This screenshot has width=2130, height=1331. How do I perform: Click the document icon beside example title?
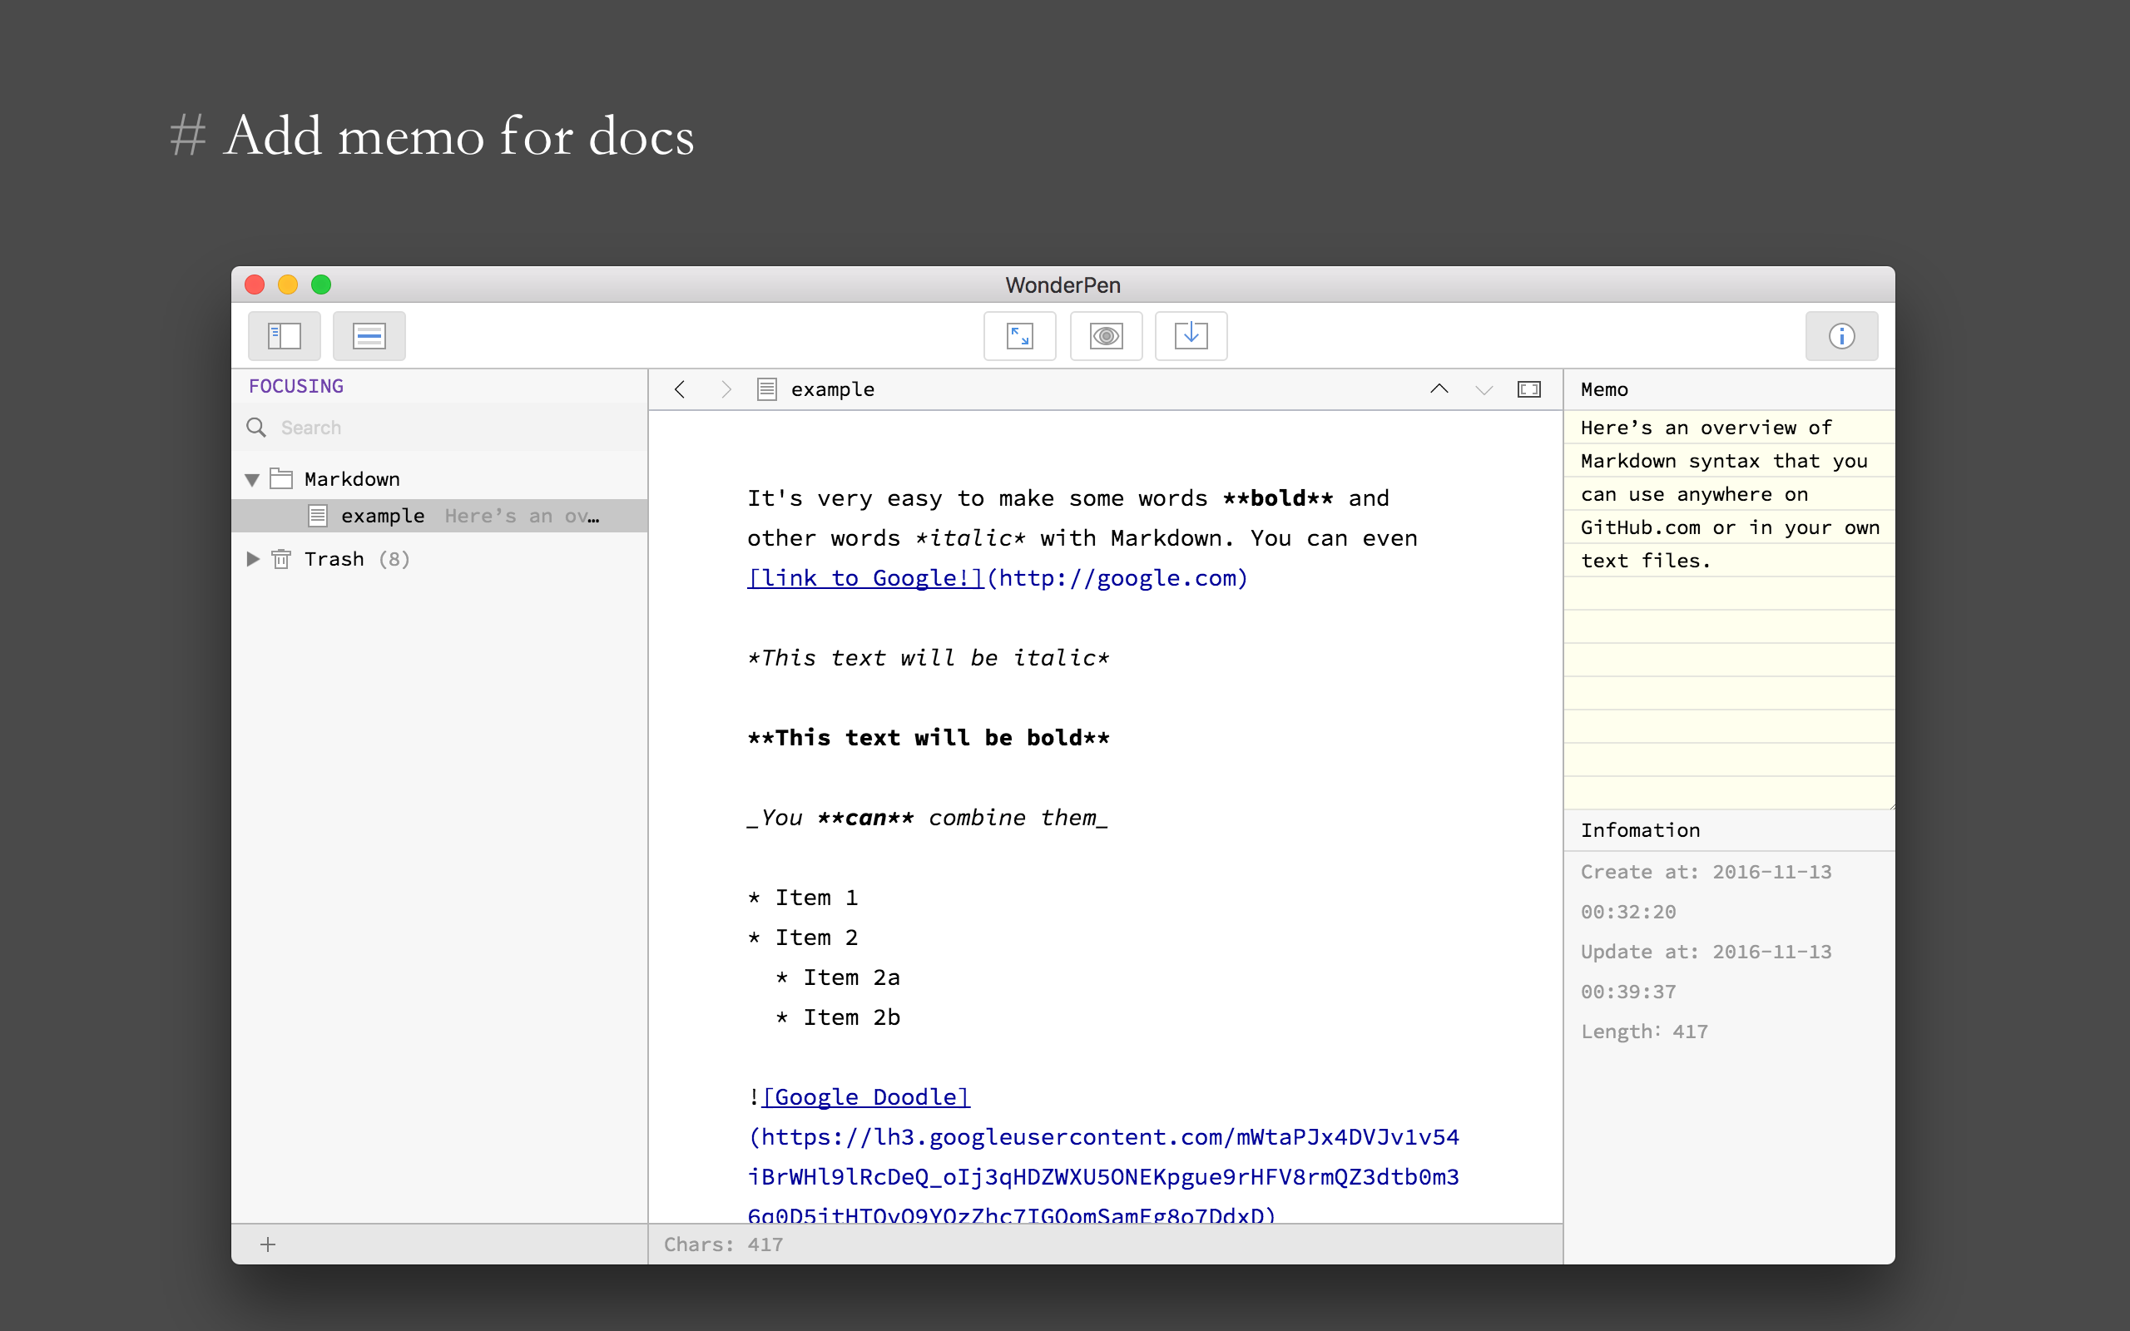pyautogui.click(x=766, y=389)
